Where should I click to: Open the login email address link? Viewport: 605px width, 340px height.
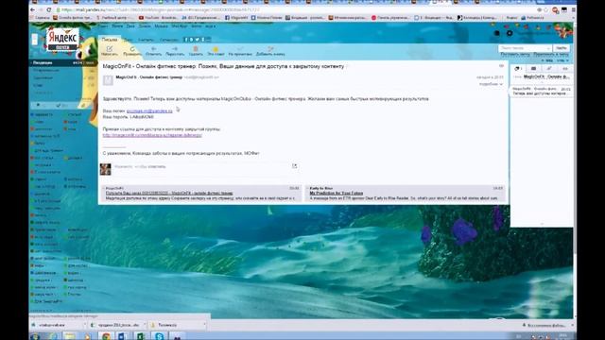(149, 111)
